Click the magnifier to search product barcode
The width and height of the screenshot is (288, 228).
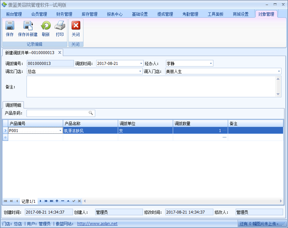91,113
